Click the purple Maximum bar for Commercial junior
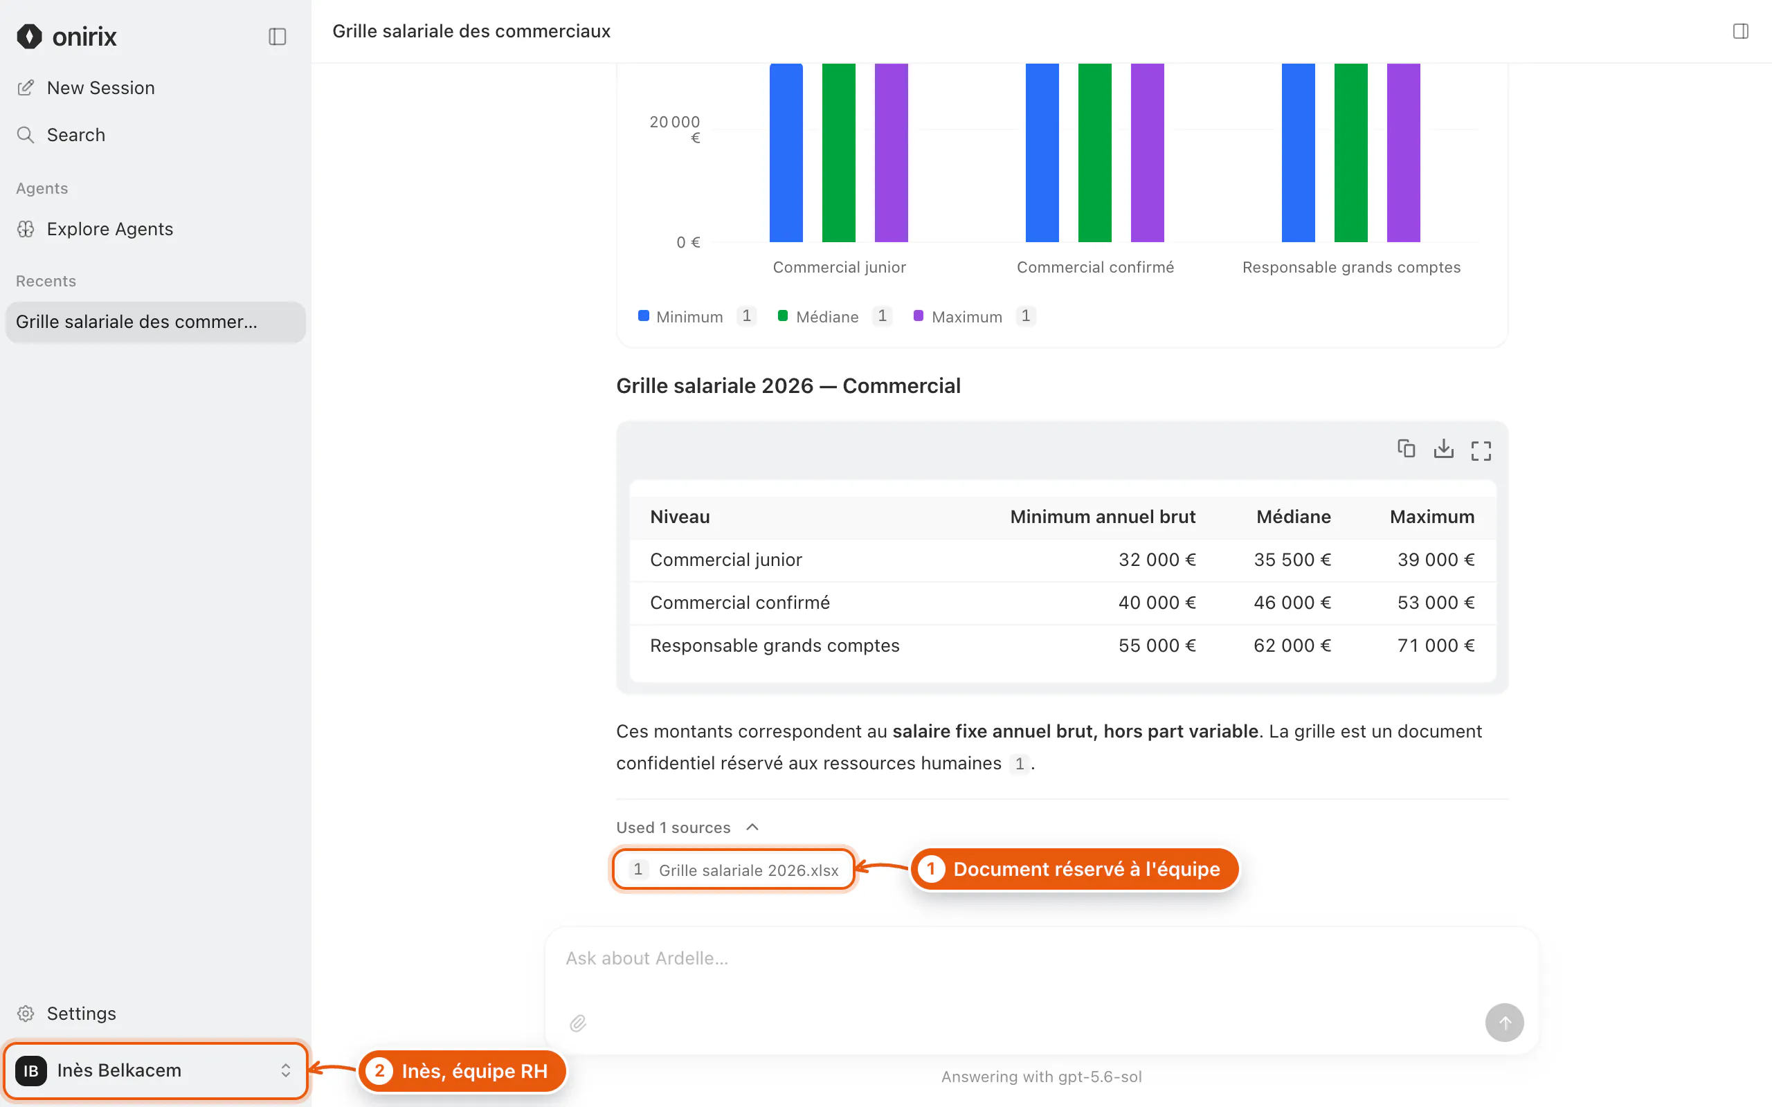Viewport: 1772px width, 1107px height. tap(891, 152)
